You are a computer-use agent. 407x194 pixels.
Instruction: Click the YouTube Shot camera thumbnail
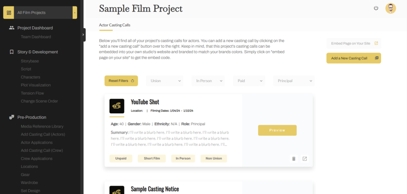pos(117,106)
